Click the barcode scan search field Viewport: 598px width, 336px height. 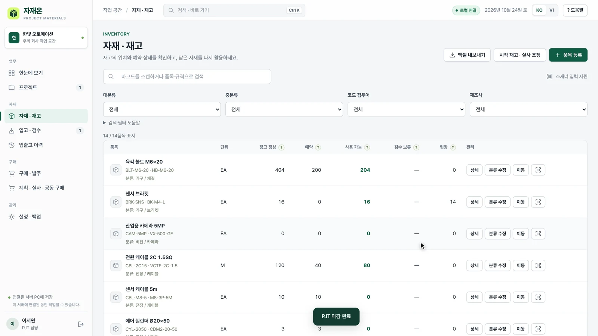click(x=187, y=77)
